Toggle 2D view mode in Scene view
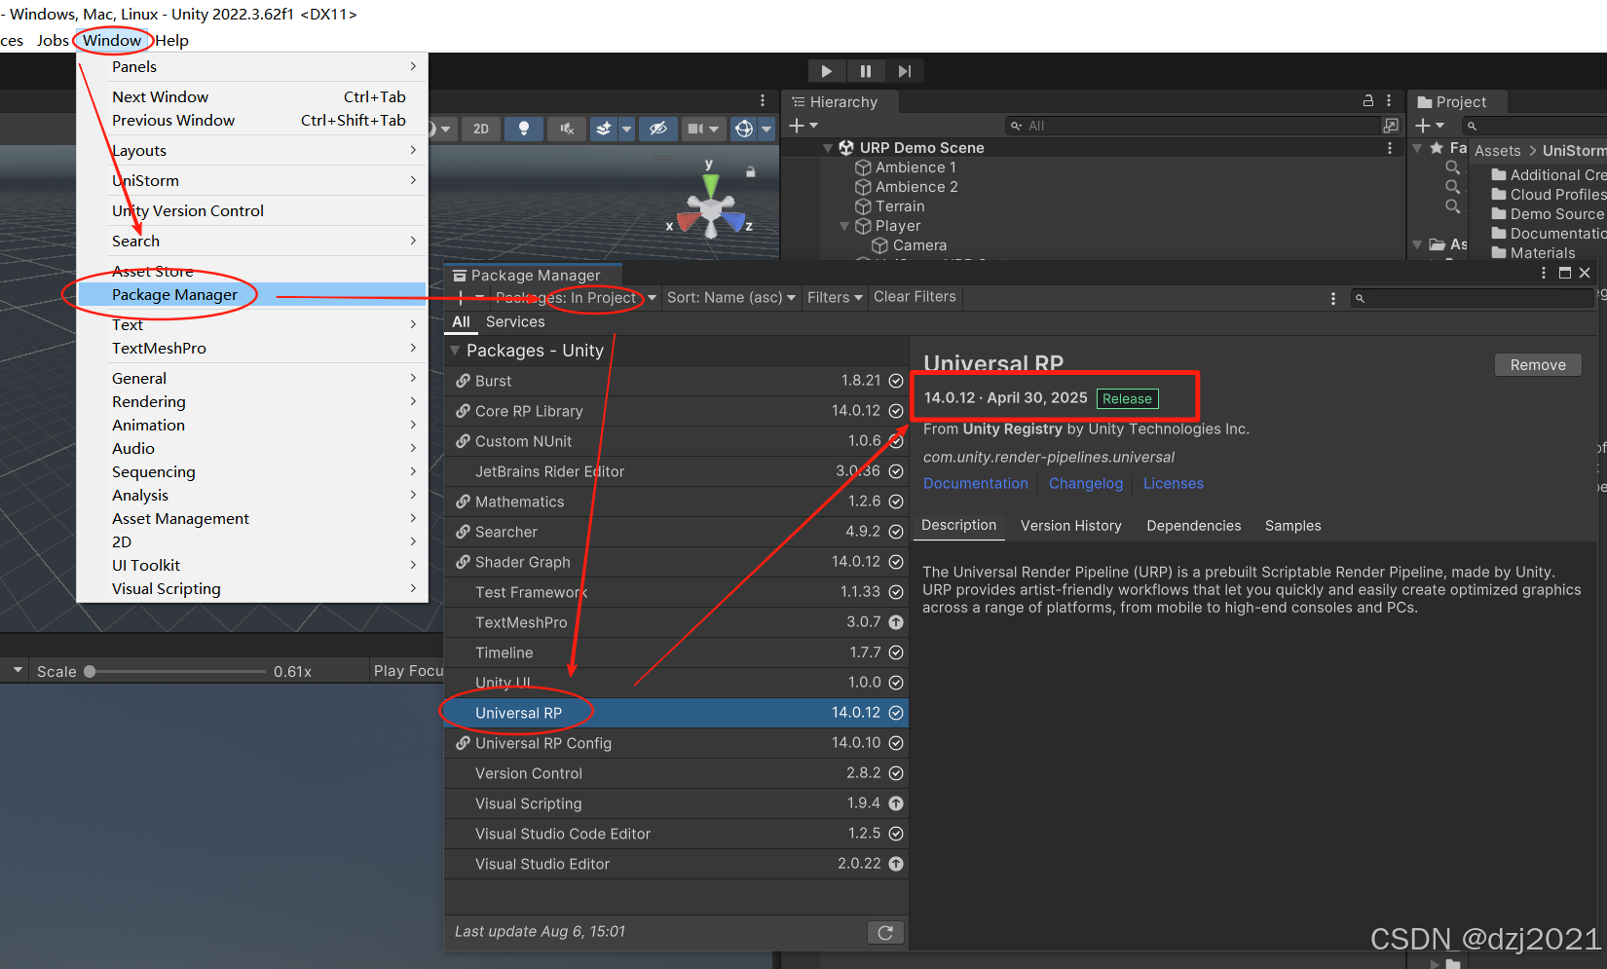Image resolution: width=1607 pixels, height=969 pixels. (x=481, y=129)
